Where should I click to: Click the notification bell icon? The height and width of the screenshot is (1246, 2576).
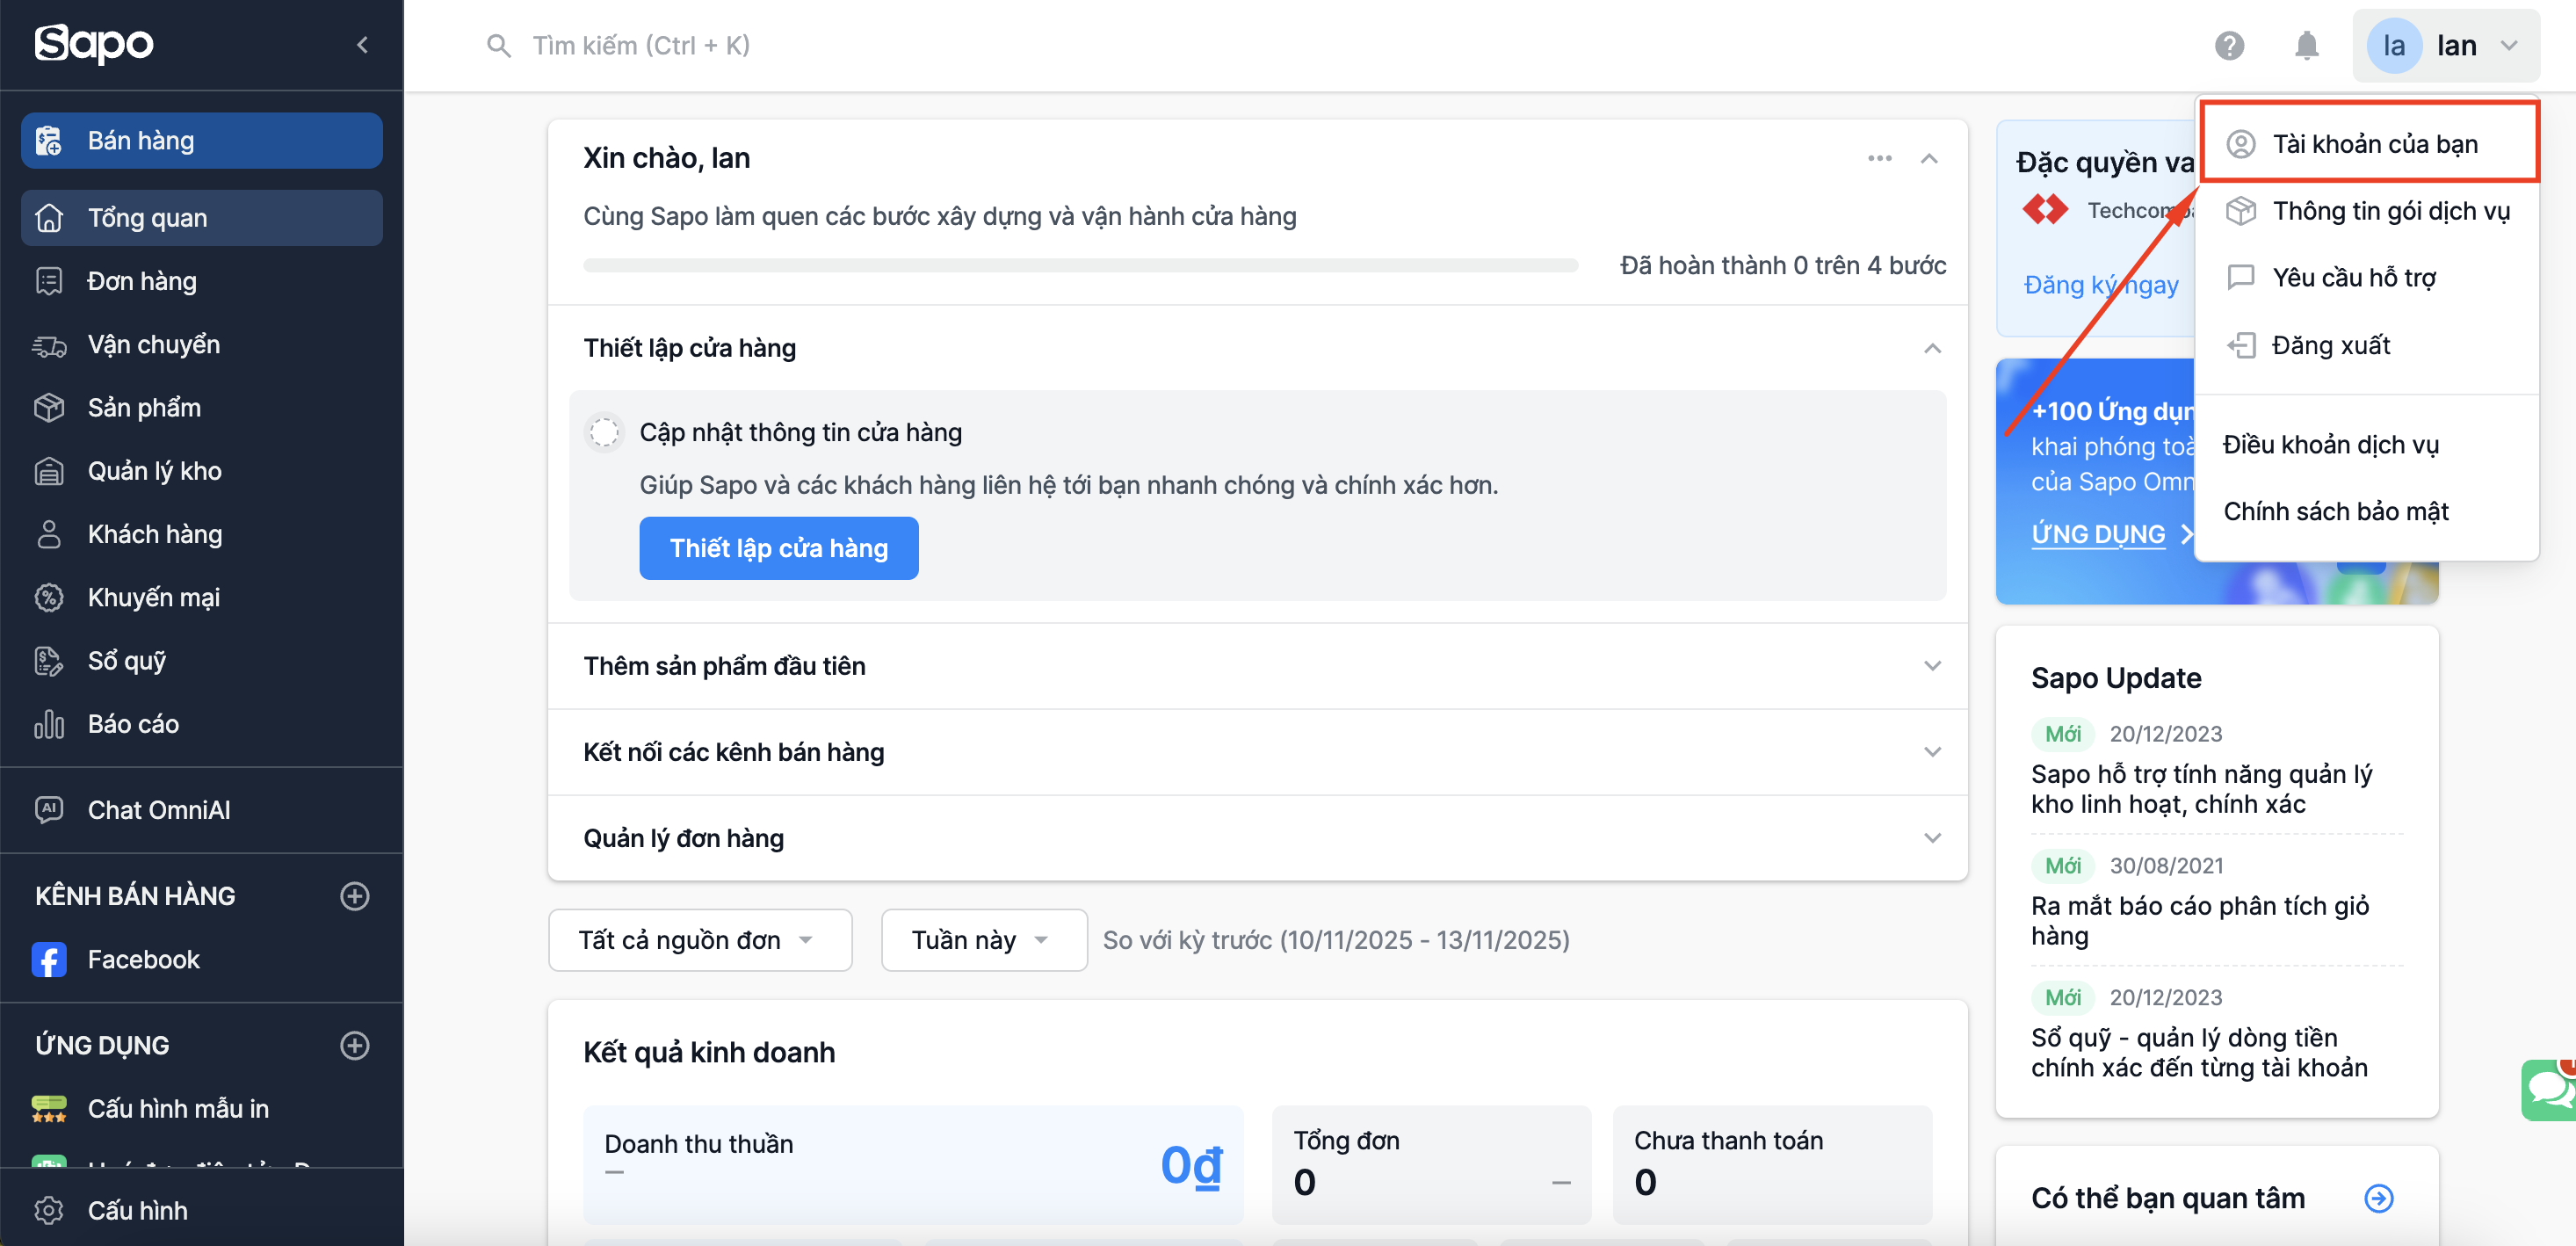[2305, 45]
